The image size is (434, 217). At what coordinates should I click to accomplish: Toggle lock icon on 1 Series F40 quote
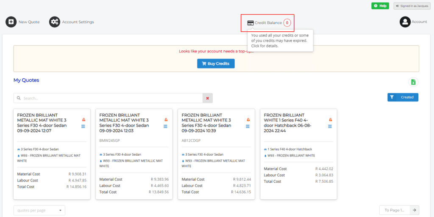click(x=330, y=120)
